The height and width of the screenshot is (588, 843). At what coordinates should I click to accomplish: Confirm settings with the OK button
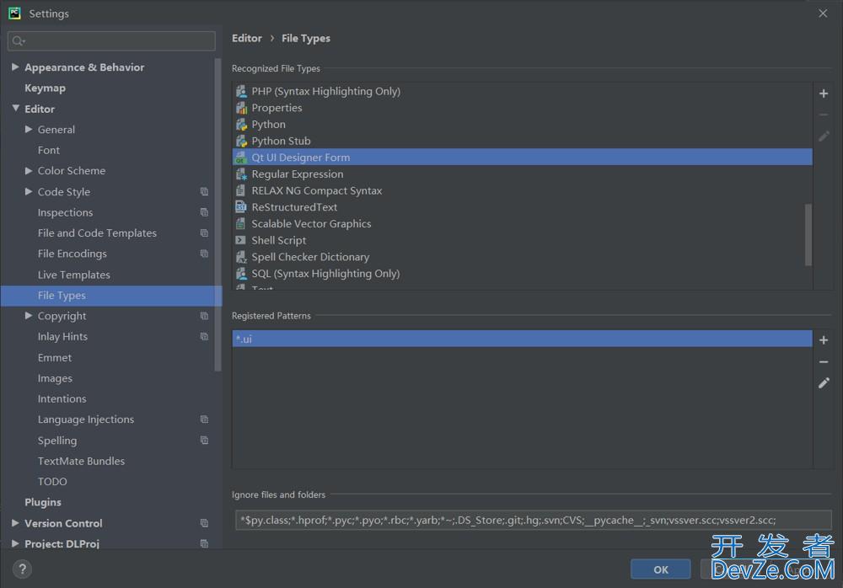pos(661,569)
